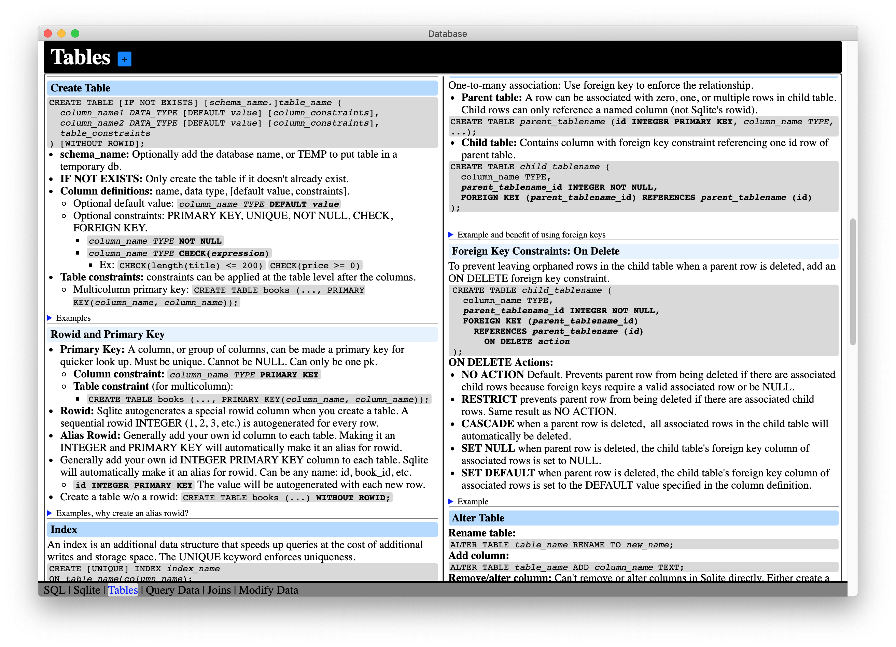Viewport: 896px width, 647px height.
Task: Click the 'Add column:' label
Action: pyautogui.click(x=479, y=556)
